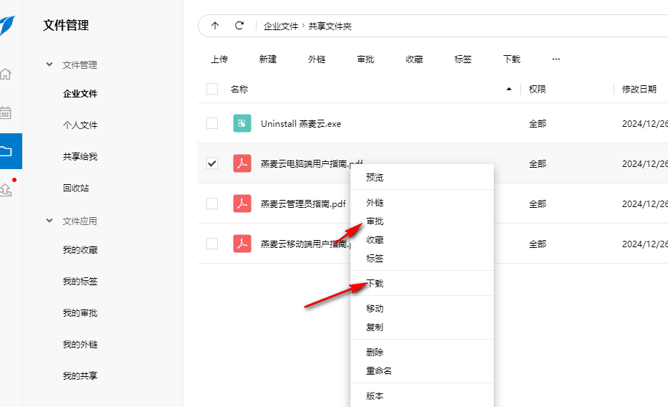Check the 燕麦云移动端用户指南 row checkbox
The height and width of the screenshot is (407, 668).
212,244
